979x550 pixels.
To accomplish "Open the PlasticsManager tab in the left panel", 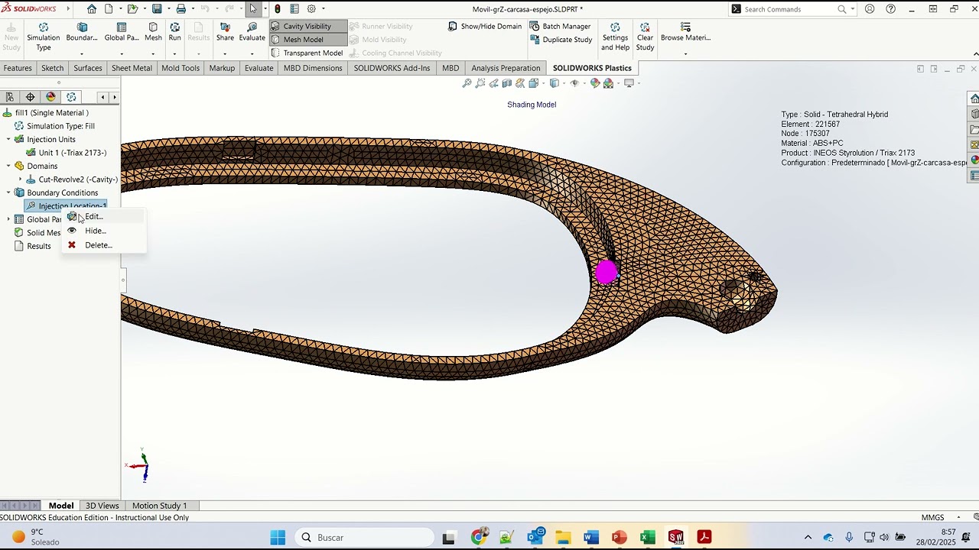I will [x=71, y=97].
